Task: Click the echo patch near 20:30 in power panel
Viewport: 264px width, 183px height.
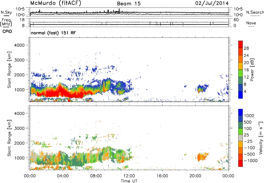Action: pos(202,89)
